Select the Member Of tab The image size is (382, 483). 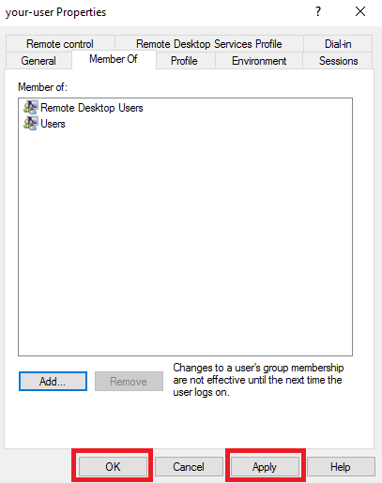pyautogui.click(x=114, y=59)
